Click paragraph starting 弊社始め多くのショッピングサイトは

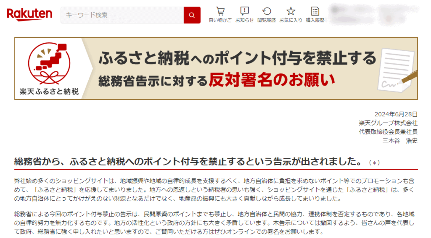[214, 190]
